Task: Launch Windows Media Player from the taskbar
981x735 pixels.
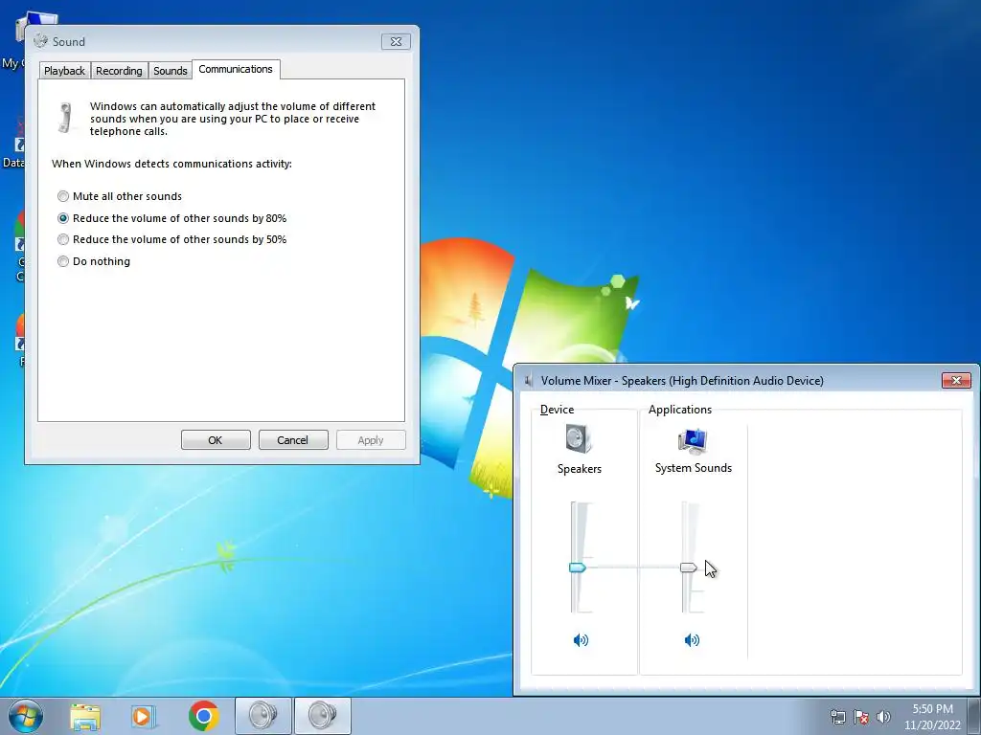Action: [x=144, y=716]
